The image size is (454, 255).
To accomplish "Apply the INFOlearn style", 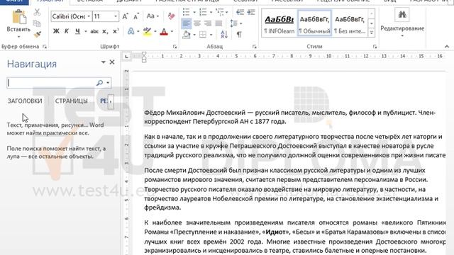I will pyautogui.click(x=279, y=23).
